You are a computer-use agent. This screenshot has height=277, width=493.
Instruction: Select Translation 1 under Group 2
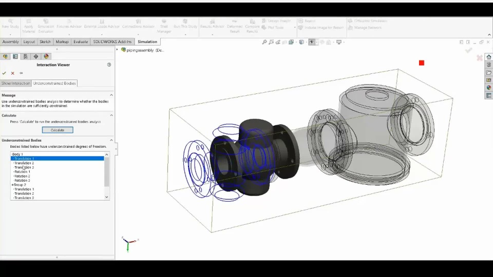point(58,189)
